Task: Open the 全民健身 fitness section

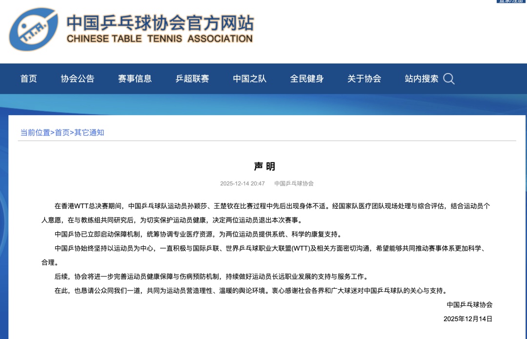Action: click(x=307, y=79)
